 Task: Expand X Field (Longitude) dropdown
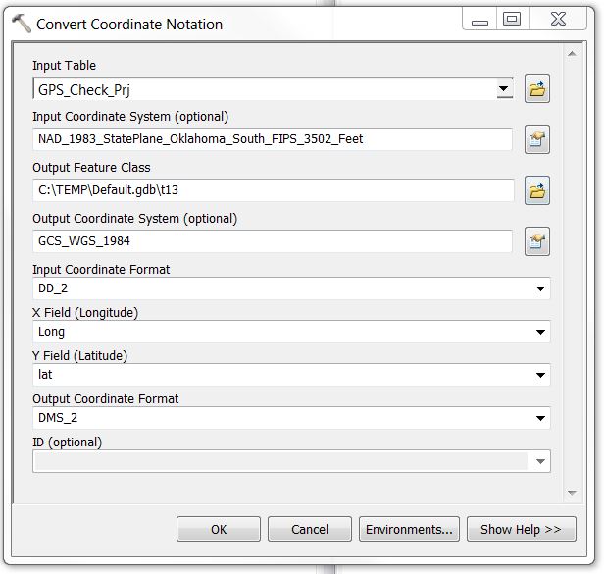click(x=540, y=332)
